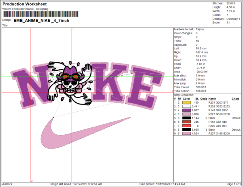This screenshot has height=187, width=243.
Task: Select the "Production Worksheet" heading
Action: pyautogui.click(x=24, y=4)
